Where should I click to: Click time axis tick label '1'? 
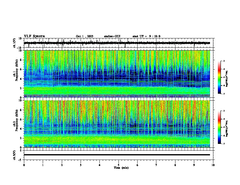click(x=43, y=165)
